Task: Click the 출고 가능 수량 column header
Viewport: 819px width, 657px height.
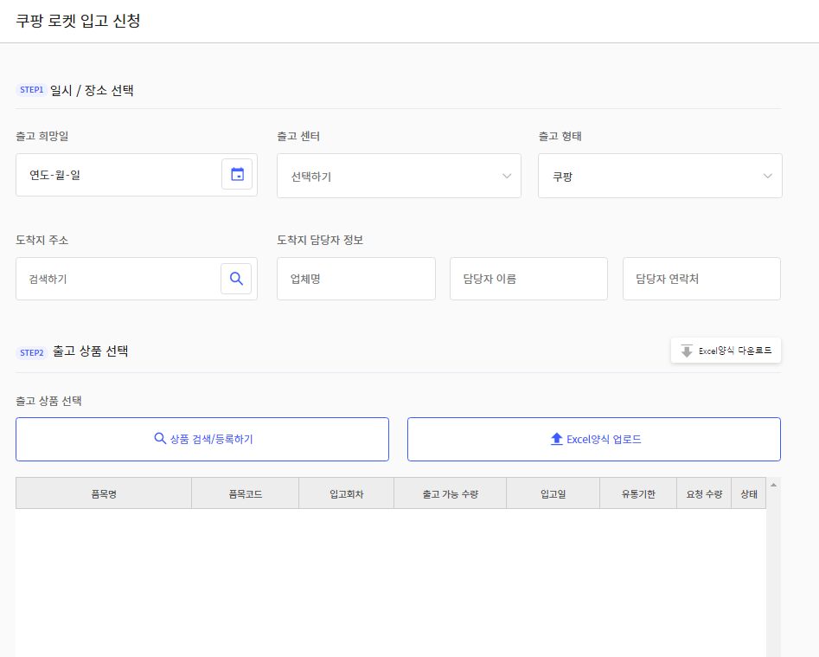Action: 451,493
